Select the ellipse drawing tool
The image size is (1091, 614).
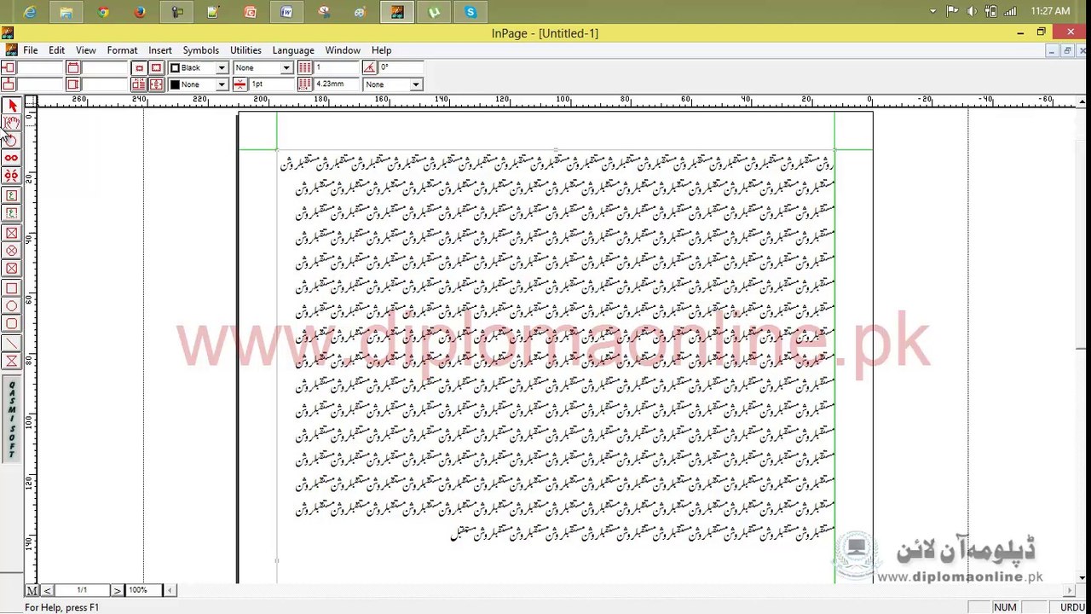coord(12,306)
